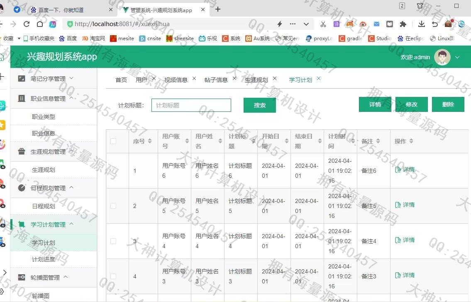Click the 搜索 button
Screen dimensions: 471x302
(259, 105)
